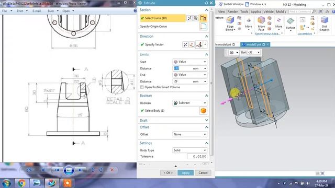Click the point dialog icon beside Select Curve

pyautogui.click(x=189, y=18)
